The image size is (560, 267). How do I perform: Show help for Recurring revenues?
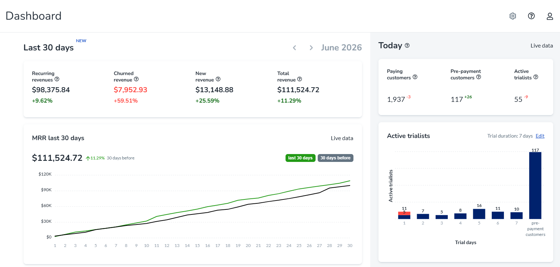pyautogui.click(x=57, y=79)
